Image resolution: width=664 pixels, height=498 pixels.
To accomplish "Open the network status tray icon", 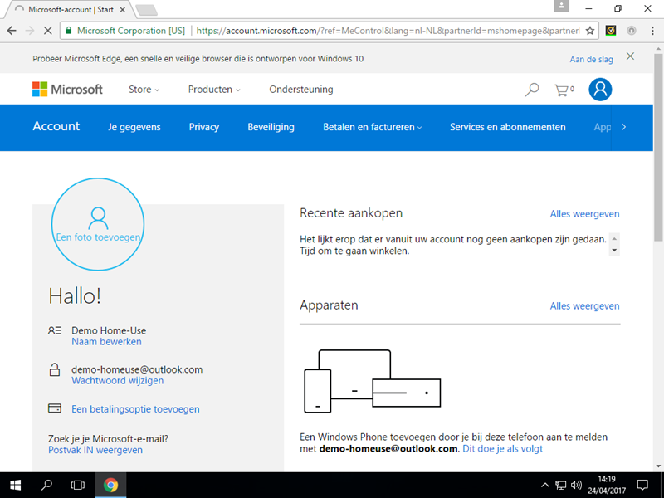I will pyautogui.click(x=561, y=486).
